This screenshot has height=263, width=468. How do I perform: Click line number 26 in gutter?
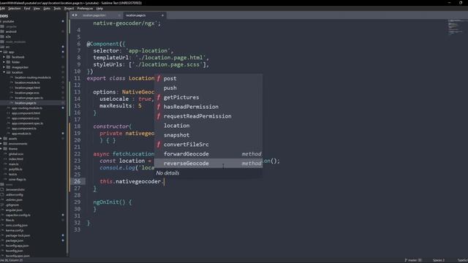(x=78, y=181)
